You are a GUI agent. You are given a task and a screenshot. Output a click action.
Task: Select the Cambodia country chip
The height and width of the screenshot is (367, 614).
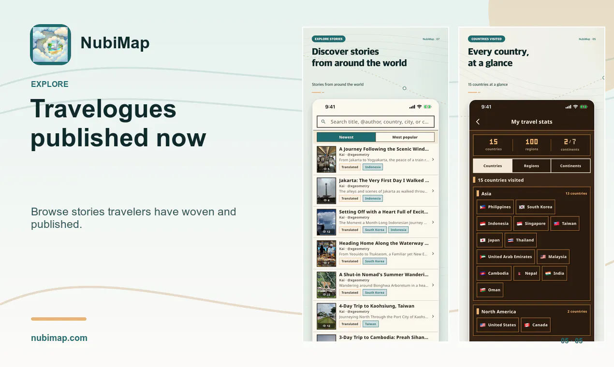click(x=494, y=273)
